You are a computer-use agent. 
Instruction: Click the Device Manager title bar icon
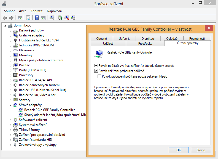(4, 4)
